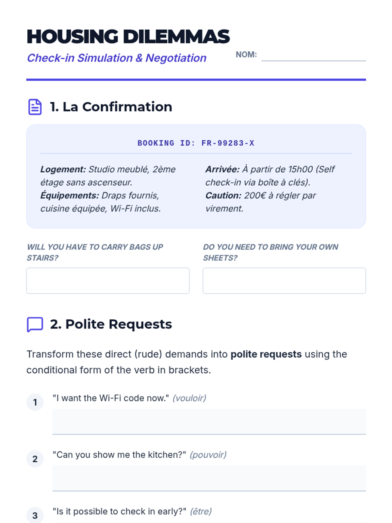Click the (être) verb hint
This screenshot has height=523, width=392.
(x=201, y=511)
